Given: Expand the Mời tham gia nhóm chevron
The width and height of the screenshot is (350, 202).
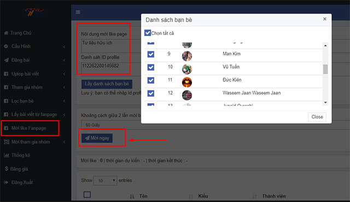Looking at the screenshot, I should pyautogui.click(x=65, y=142).
